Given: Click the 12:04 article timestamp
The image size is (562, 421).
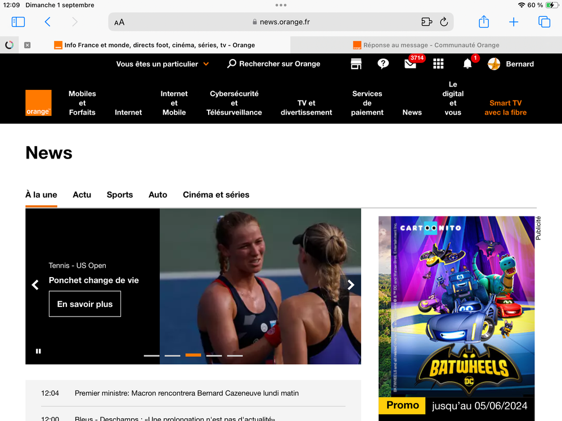Looking at the screenshot, I should click(50, 393).
